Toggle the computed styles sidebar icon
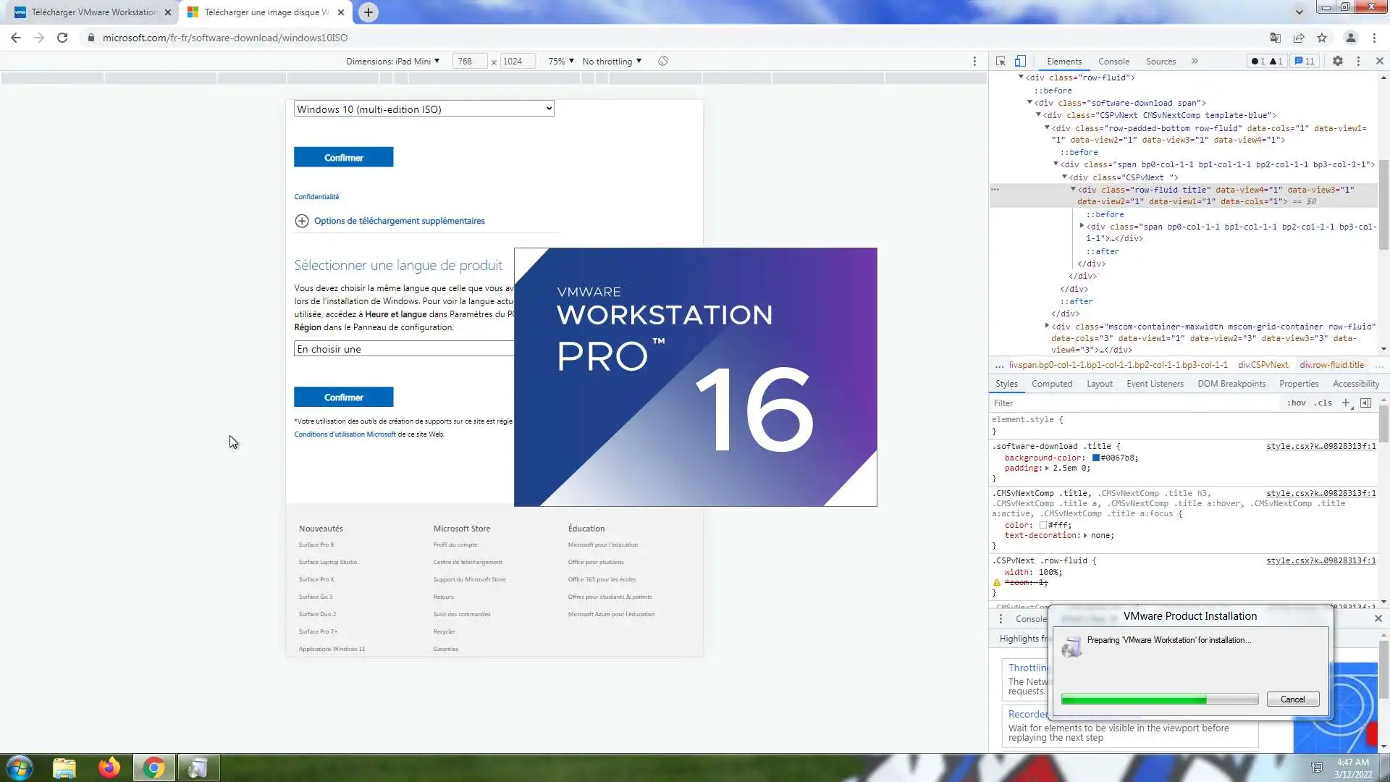This screenshot has height=782, width=1390. pos(1366,403)
